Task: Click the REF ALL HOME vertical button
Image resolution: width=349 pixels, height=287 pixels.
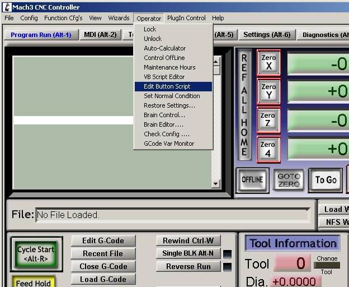Action: pyautogui.click(x=244, y=105)
